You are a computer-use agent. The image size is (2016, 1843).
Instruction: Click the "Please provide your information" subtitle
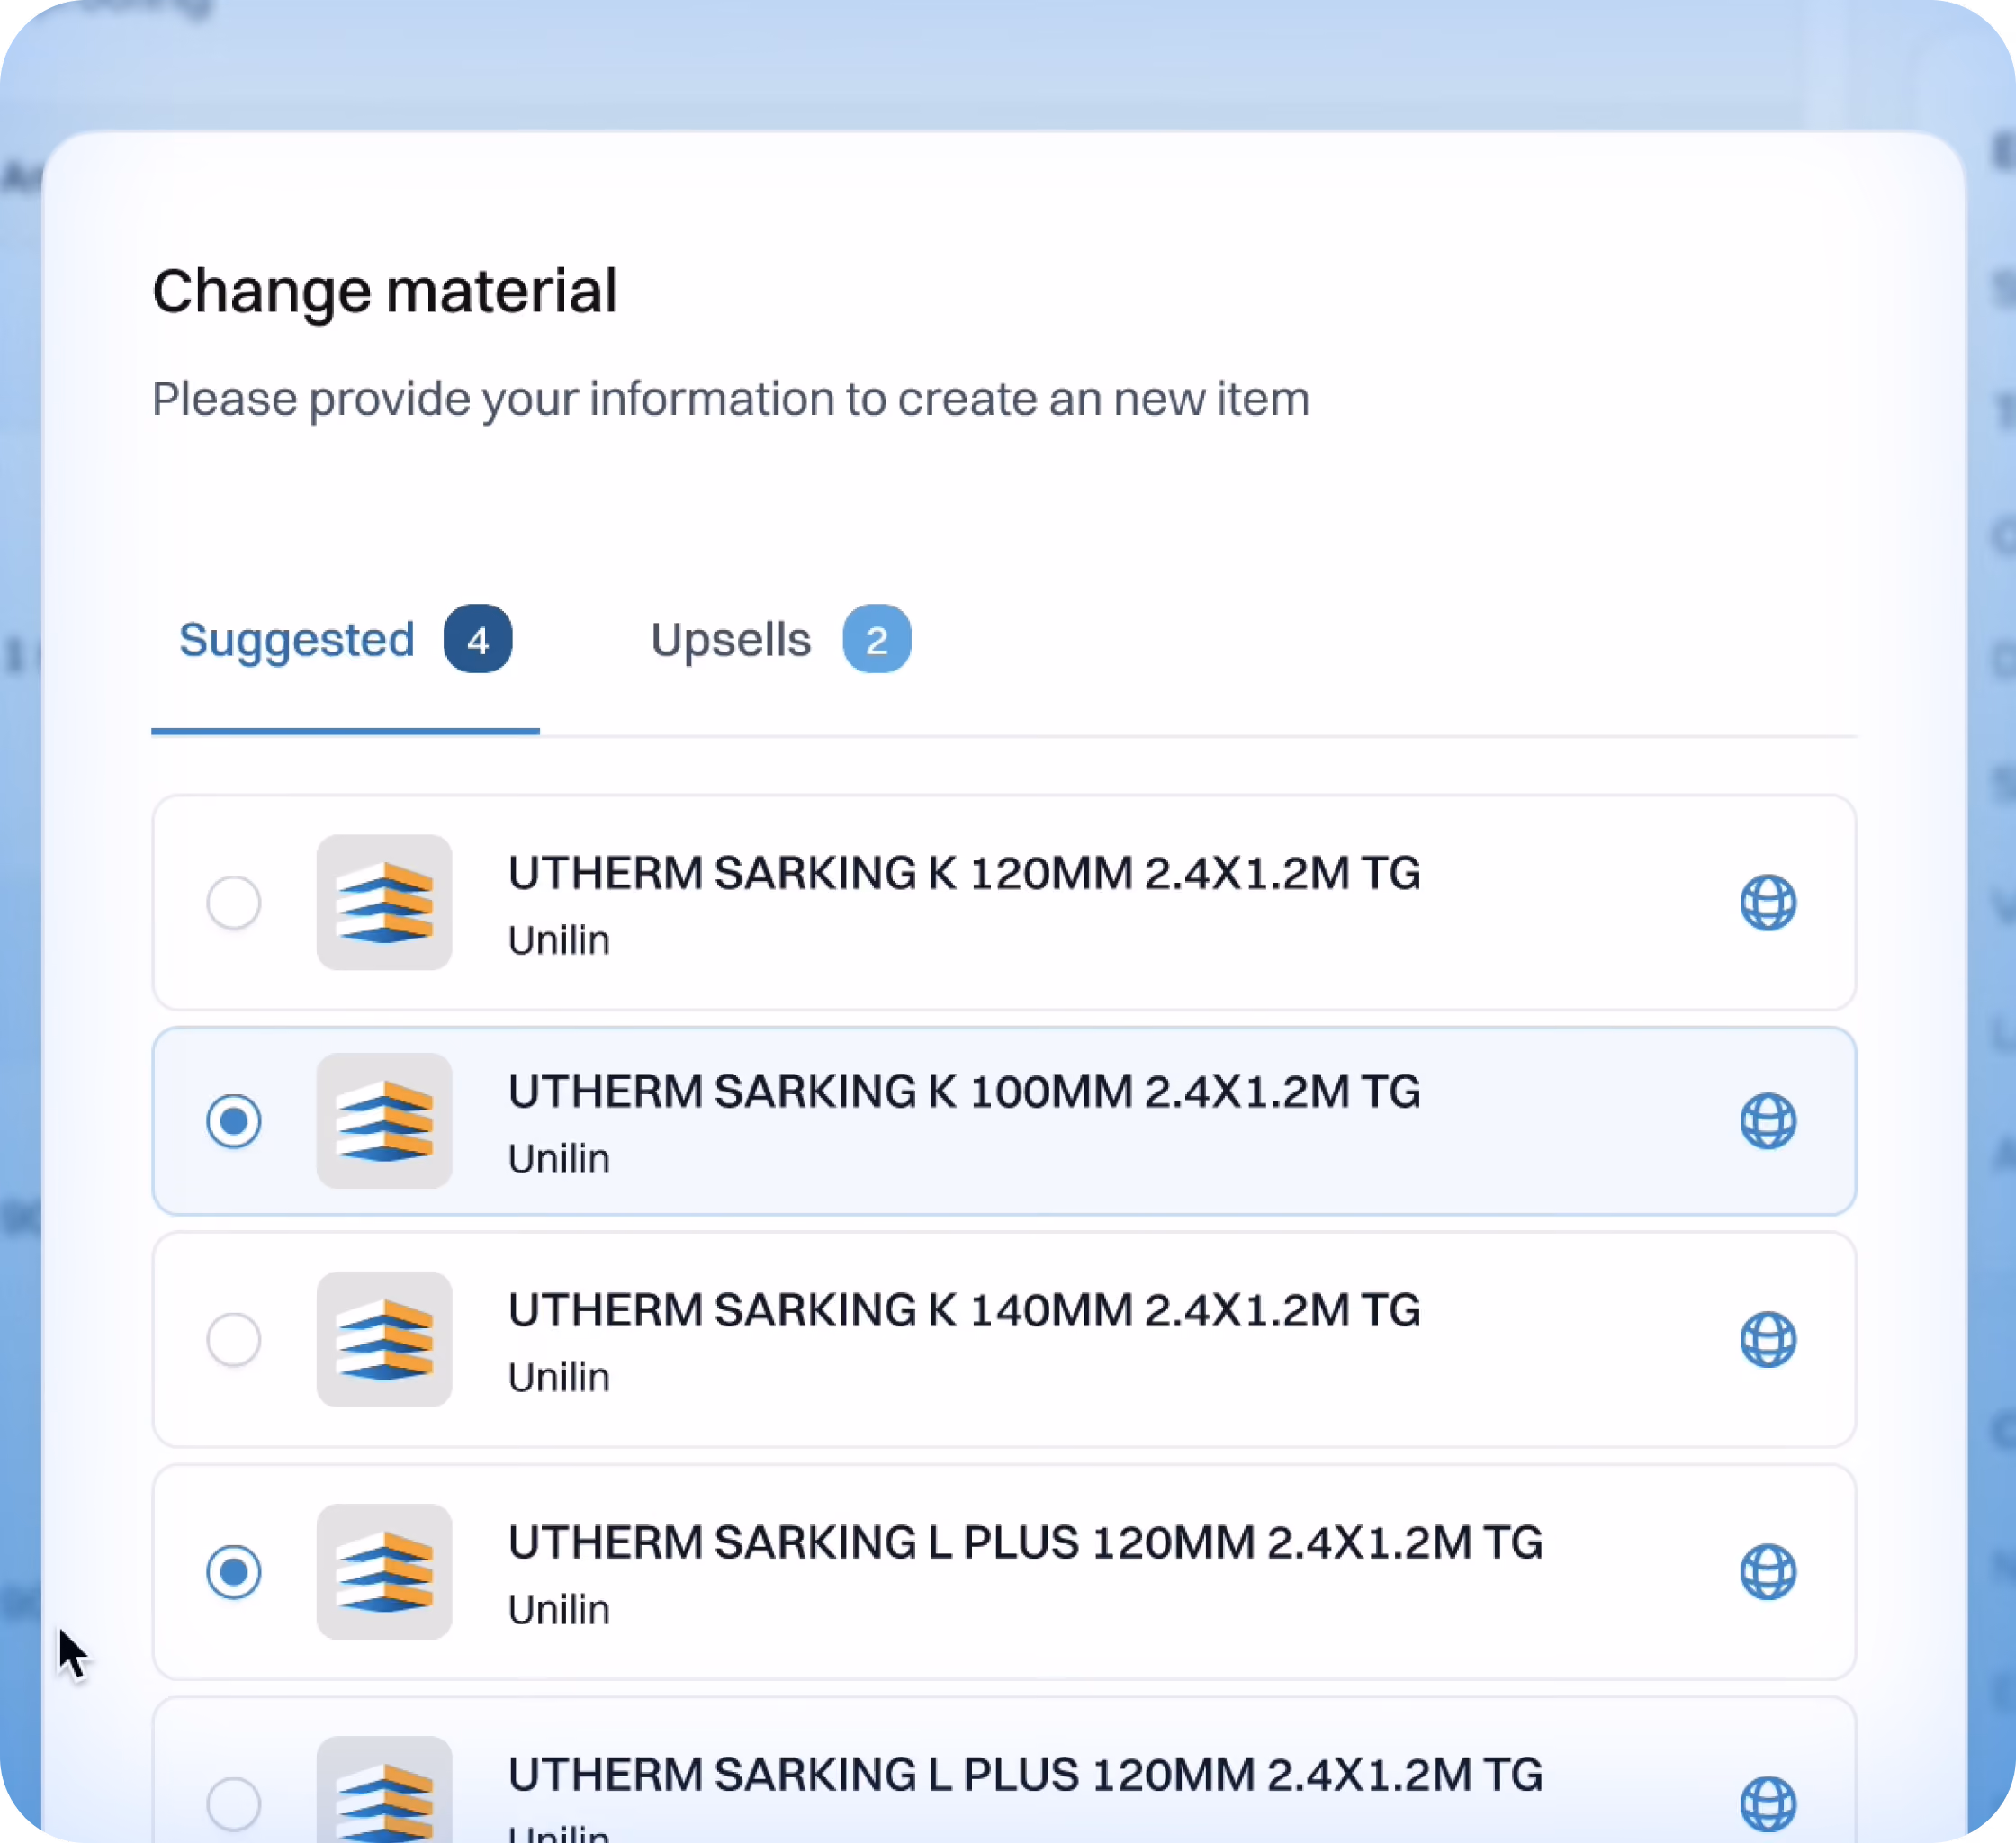click(x=731, y=399)
